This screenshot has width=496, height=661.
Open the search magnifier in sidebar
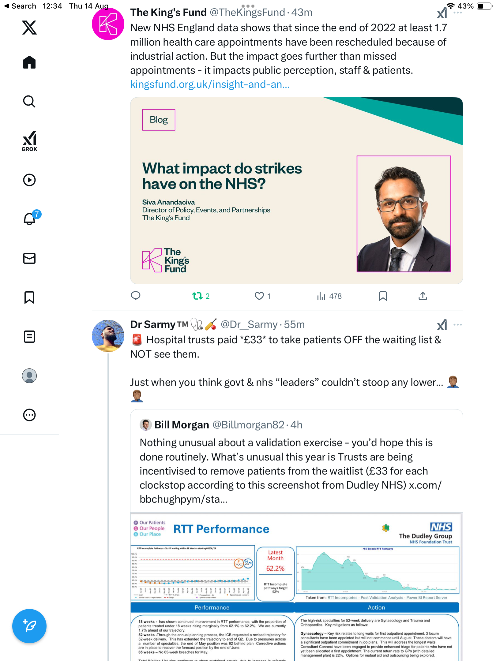(29, 102)
